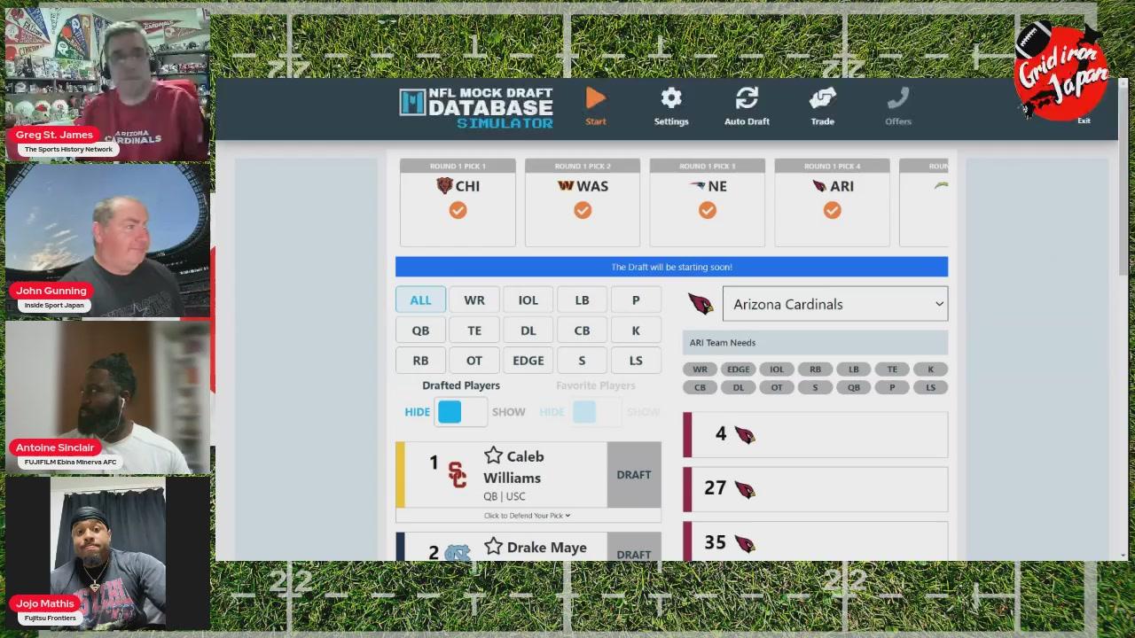Draft Caleb Williams
The height and width of the screenshot is (638, 1135).
point(634,475)
